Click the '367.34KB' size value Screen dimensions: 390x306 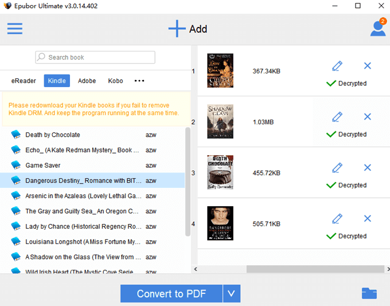click(x=266, y=71)
